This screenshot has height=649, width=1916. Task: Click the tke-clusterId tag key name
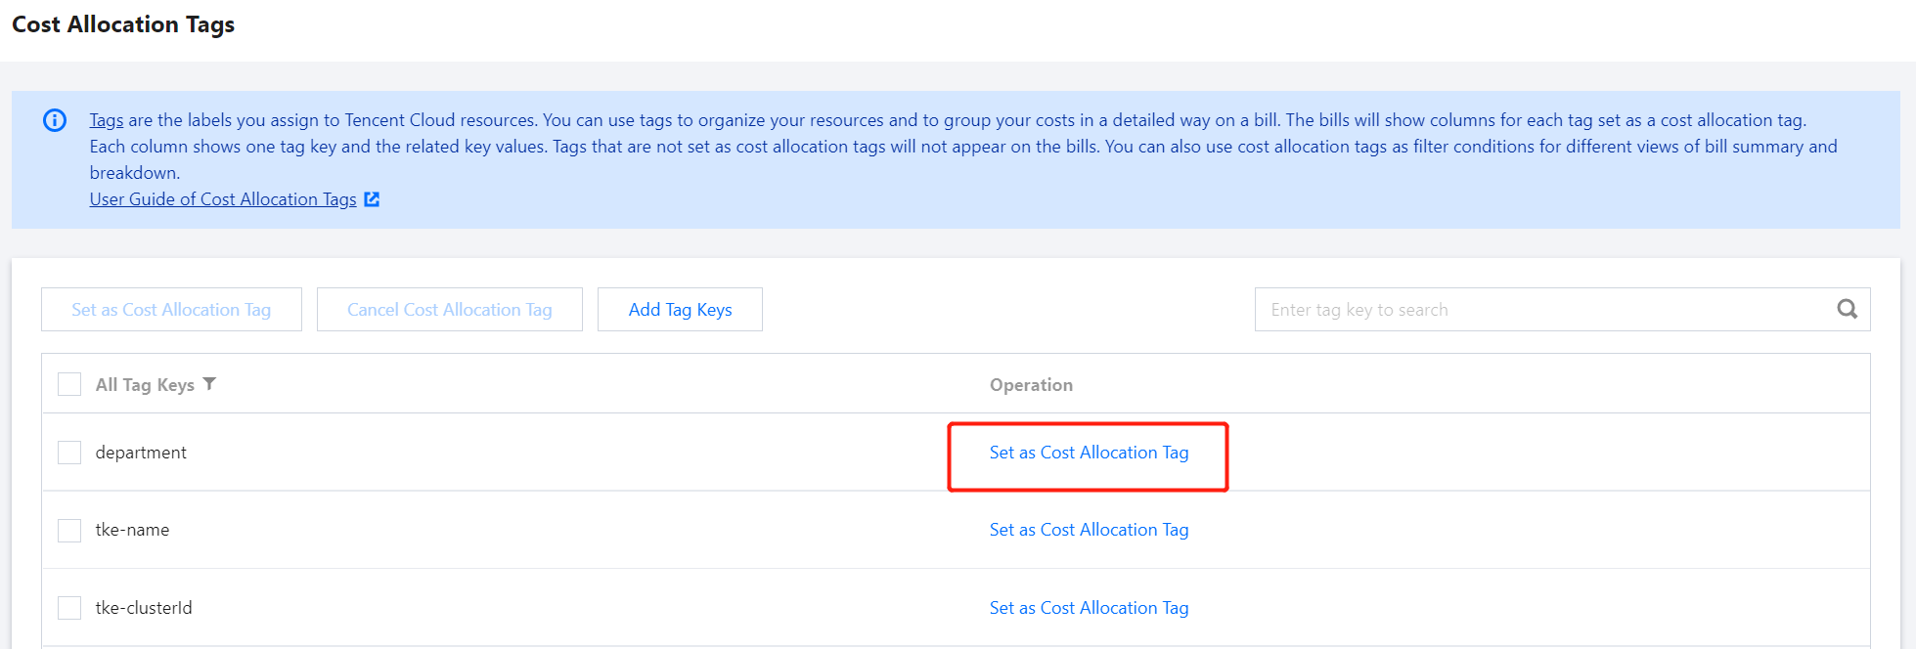[x=144, y=608]
